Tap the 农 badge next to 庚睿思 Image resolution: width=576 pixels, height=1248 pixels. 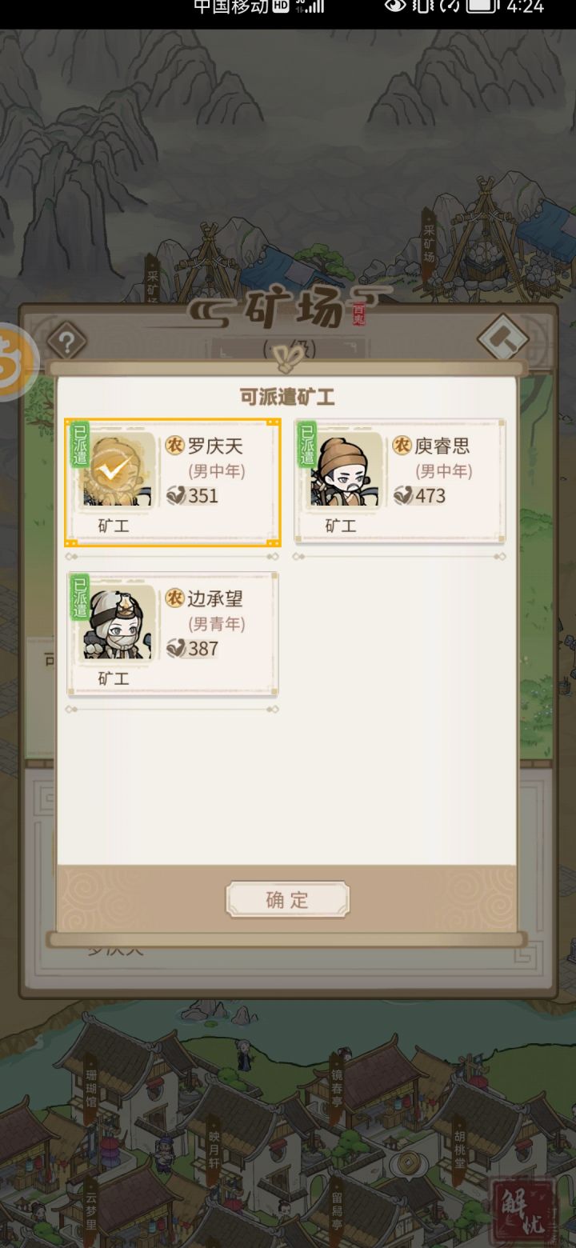click(402, 445)
